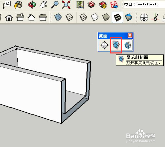
Task: Select the Section Plane tool
Action: 104,45
